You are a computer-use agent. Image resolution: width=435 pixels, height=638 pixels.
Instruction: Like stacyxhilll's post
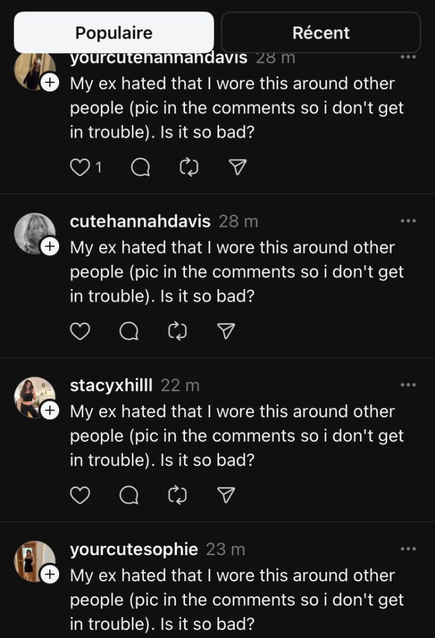point(79,495)
